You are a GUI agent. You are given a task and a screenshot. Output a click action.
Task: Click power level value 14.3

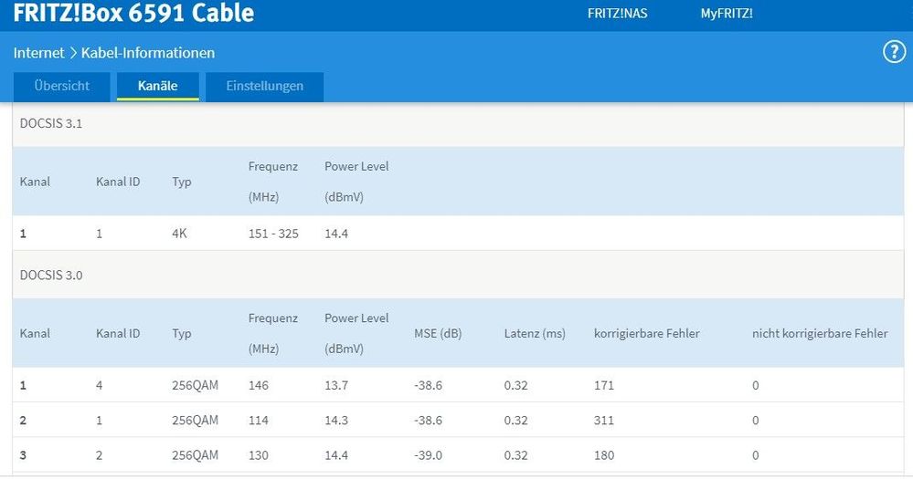coord(336,421)
